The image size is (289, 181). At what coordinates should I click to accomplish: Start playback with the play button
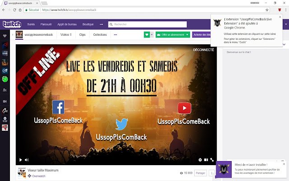21,160
